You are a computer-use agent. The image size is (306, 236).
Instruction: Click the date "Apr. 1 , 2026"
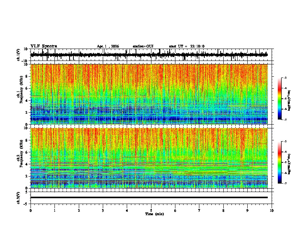(x=108, y=46)
